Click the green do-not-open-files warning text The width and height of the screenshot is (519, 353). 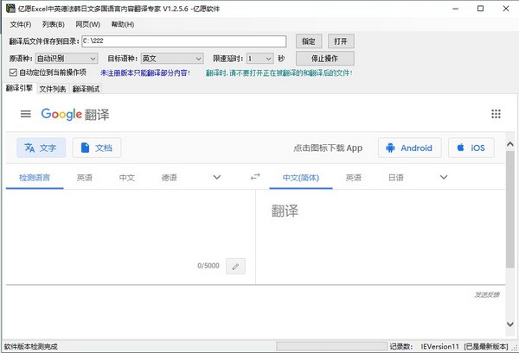[279, 73]
